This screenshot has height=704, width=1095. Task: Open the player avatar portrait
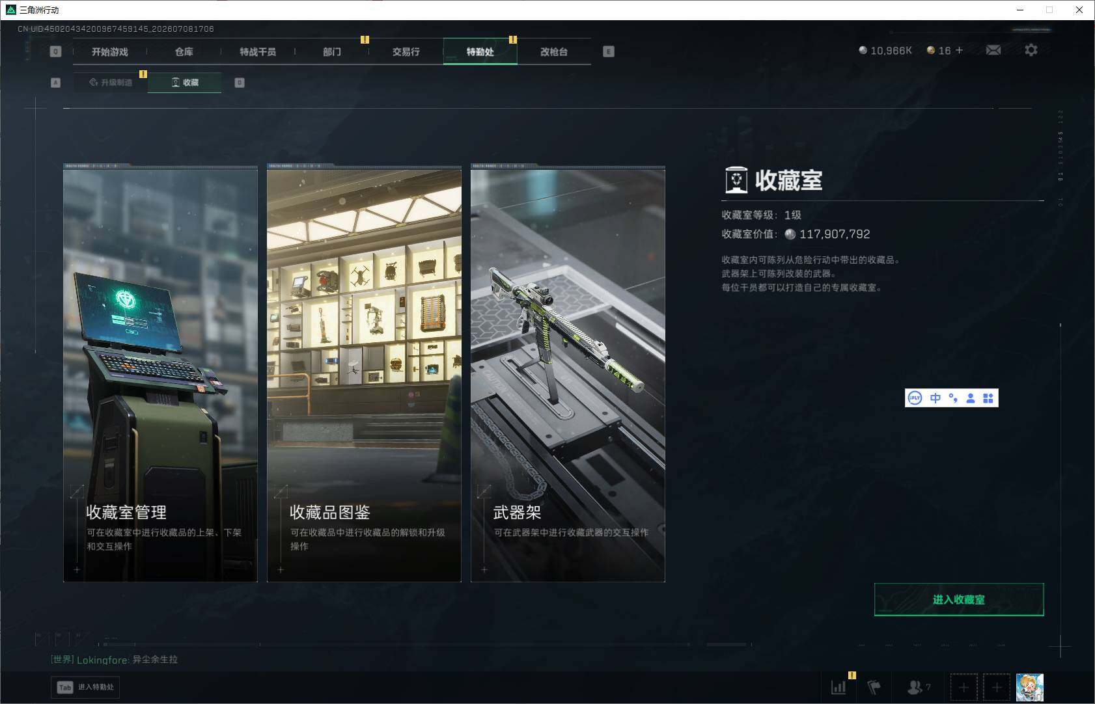point(1030,688)
